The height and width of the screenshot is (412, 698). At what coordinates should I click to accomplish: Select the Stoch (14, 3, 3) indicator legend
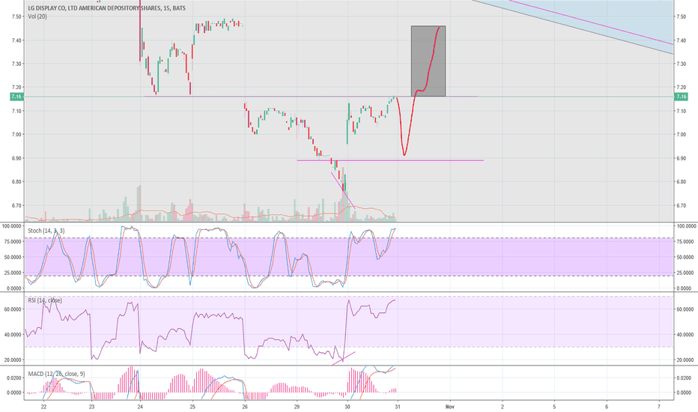[x=46, y=231]
